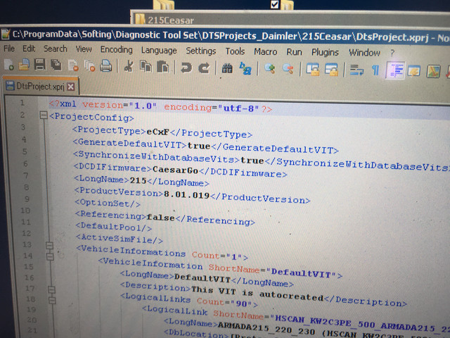Screen dimensions: 450x338
Task: Open the Search menu
Action: click(x=55, y=49)
